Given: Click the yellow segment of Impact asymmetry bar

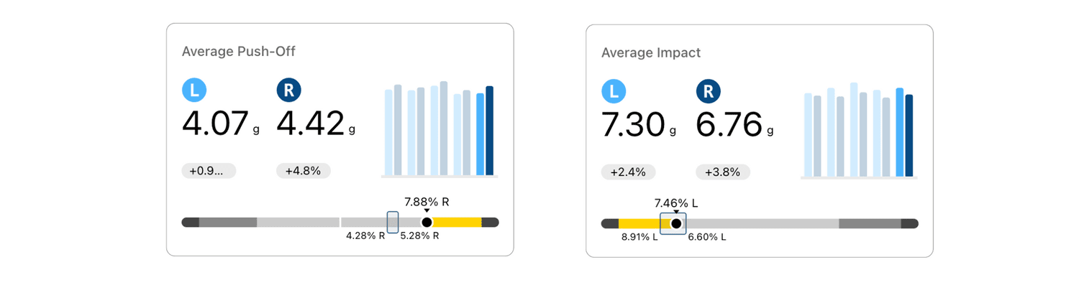Looking at the screenshot, I should pos(645,224).
